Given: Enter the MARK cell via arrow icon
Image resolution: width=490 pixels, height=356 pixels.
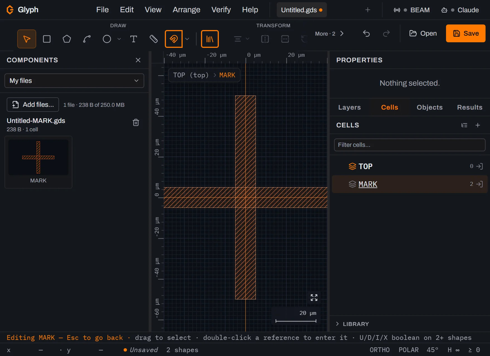Looking at the screenshot, I should 480,184.
